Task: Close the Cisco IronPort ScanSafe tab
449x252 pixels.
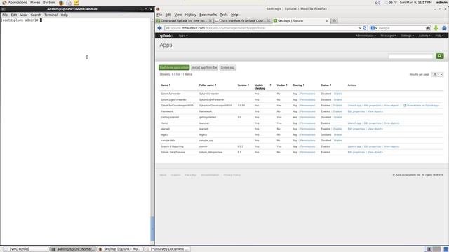Action: pos(269,21)
